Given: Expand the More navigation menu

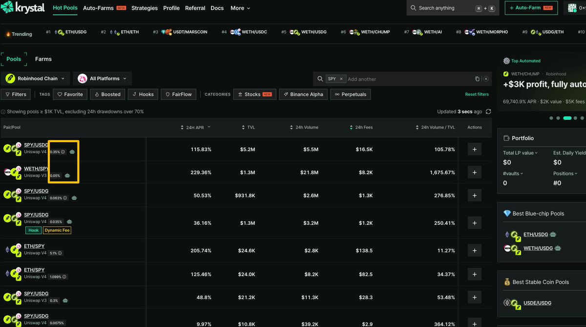Looking at the screenshot, I should click(240, 8).
